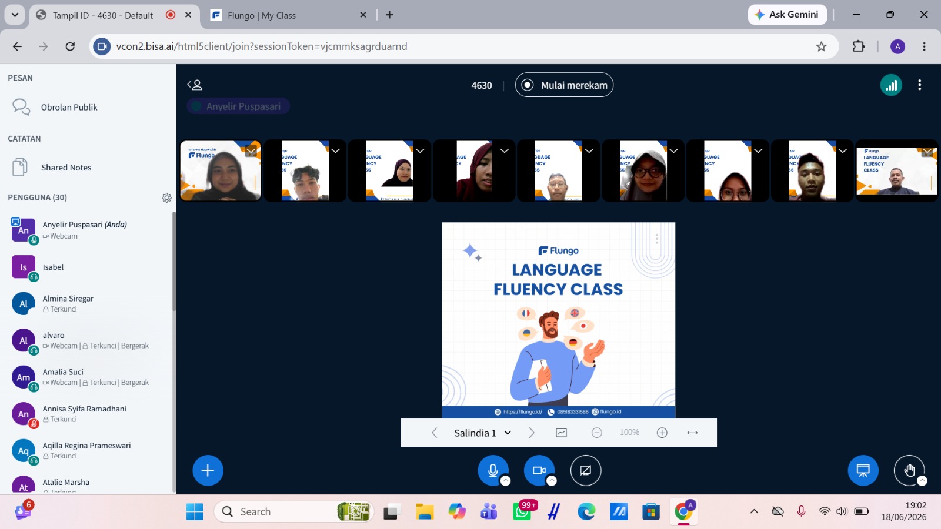Image resolution: width=941 pixels, height=529 pixels.
Task: Show hidden tray icons
Action: click(x=754, y=511)
